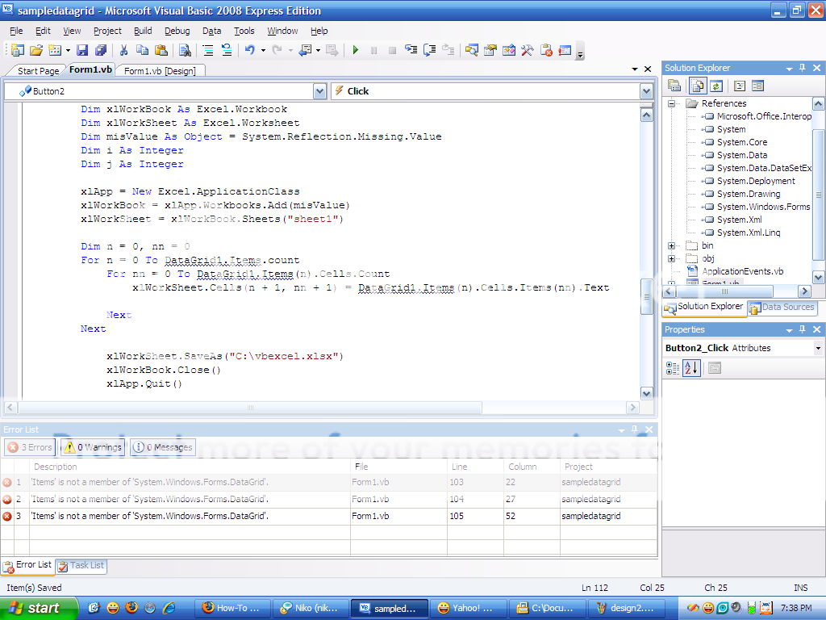Select ApplicationEvents.vb in Solution Explorer
The width and height of the screenshot is (826, 620).
pyautogui.click(x=742, y=271)
